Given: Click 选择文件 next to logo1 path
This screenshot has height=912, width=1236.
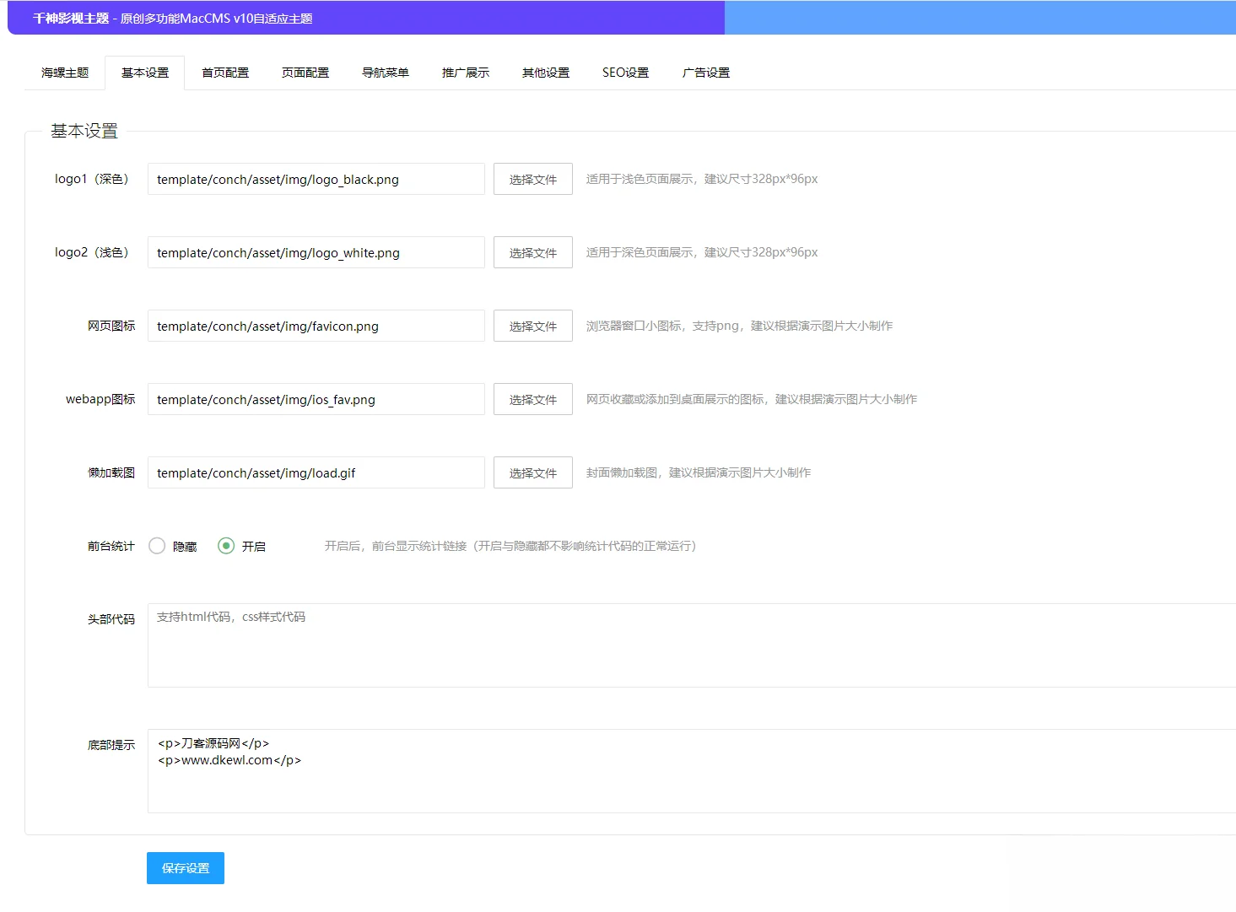Looking at the screenshot, I should [x=532, y=179].
